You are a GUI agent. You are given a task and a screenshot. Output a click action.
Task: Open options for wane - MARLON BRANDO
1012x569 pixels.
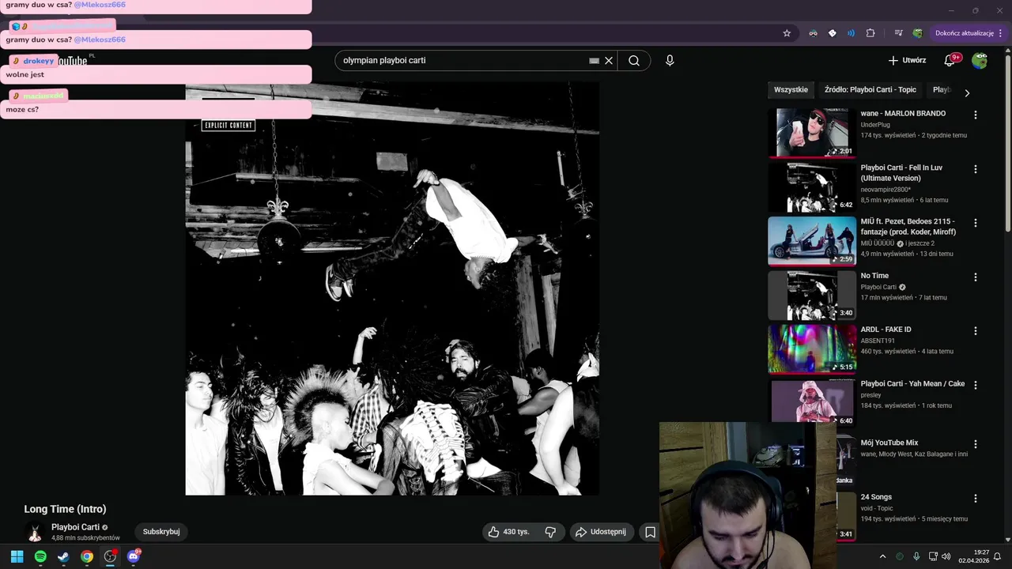(x=975, y=115)
